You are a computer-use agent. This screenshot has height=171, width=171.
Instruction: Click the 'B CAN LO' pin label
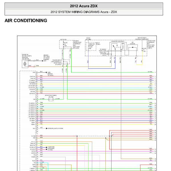click(33, 147)
